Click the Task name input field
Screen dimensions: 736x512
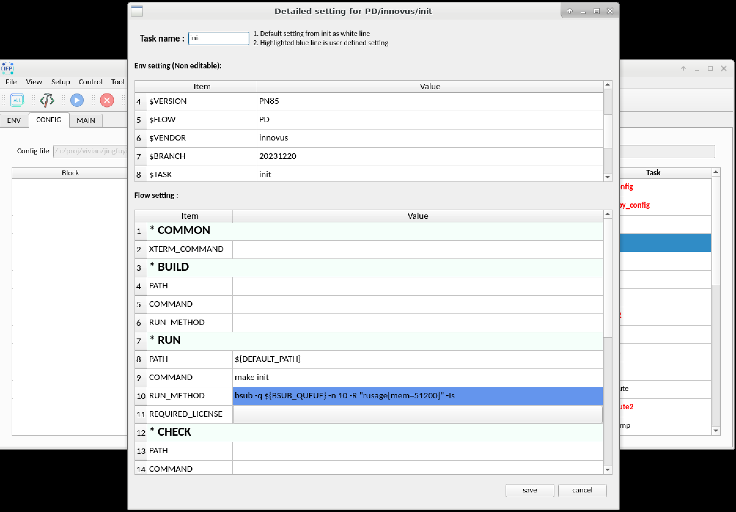218,38
